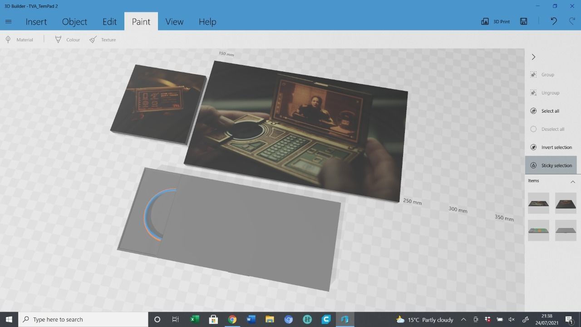Show hidden system tray icons
Screen dimensions: 581x327
463,319
